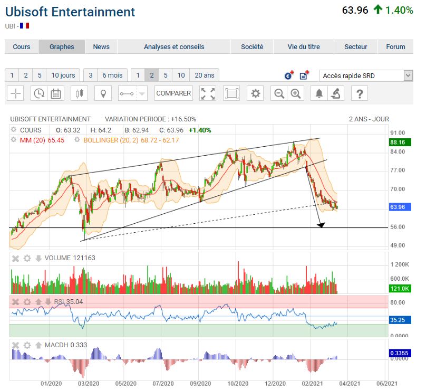Open settings gear for COURS series
Image resolution: width=426 pixels, height=390 pixels.
(x=14, y=130)
